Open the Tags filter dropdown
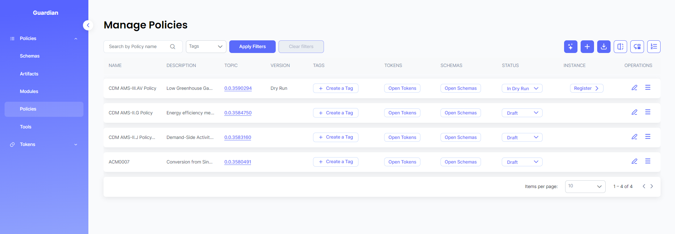The height and width of the screenshot is (234, 675). (206, 47)
